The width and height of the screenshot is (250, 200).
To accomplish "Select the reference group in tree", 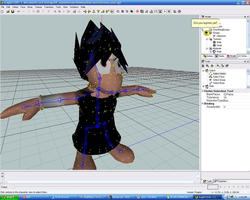I will point(221,36).
